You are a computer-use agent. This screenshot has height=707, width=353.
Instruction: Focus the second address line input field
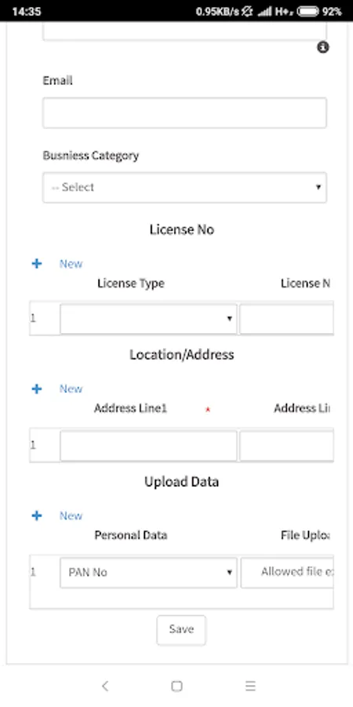coord(287,446)
